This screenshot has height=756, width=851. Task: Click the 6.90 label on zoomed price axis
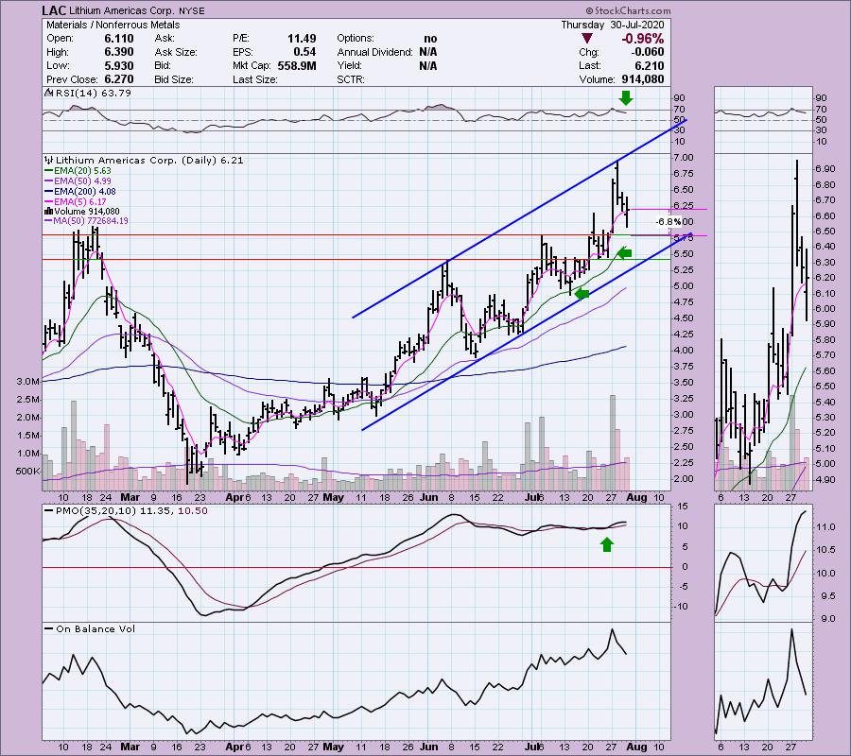point(825,169)
